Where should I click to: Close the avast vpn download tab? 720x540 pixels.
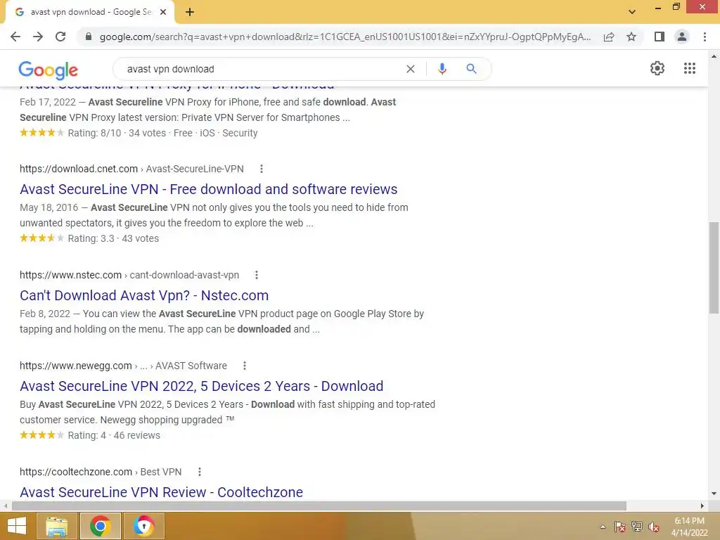(x=163, y=13)
